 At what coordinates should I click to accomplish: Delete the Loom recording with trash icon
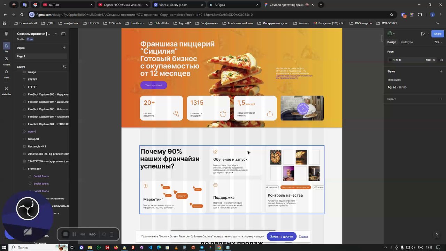point(111,234)
